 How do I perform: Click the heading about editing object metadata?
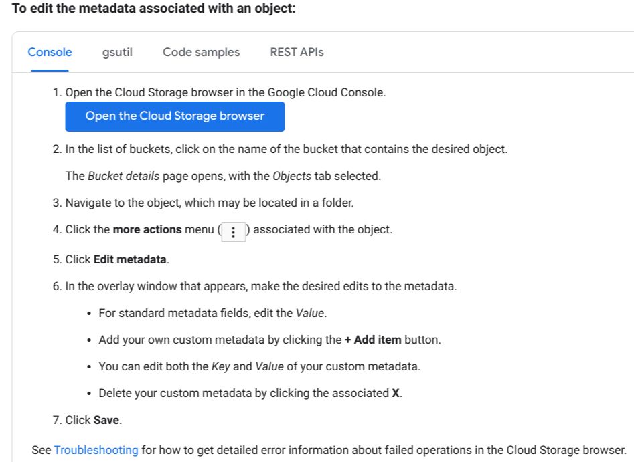[x=154, y=11]
